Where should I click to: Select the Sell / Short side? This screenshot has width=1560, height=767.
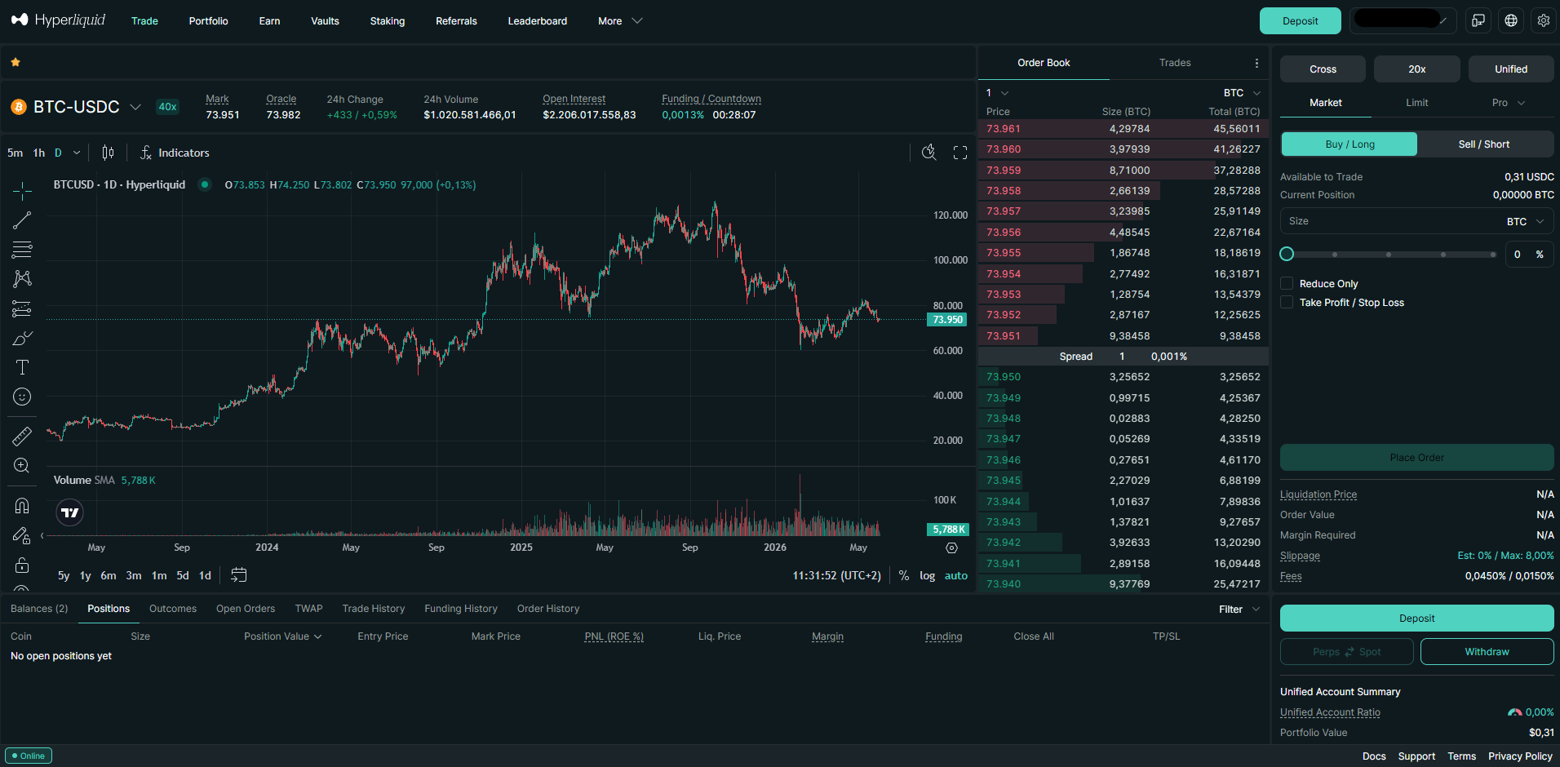click(1484, 144)
